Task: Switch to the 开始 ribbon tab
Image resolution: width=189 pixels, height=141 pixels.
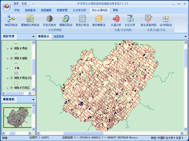Action: [17, 10]
